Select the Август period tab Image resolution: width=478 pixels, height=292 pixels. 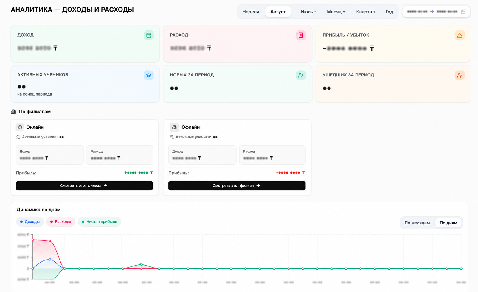pyautogui.click(x=278, y=12)
